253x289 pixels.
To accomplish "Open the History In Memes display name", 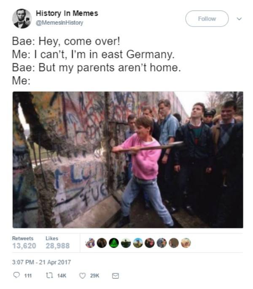I will click(x=67, y=13).
